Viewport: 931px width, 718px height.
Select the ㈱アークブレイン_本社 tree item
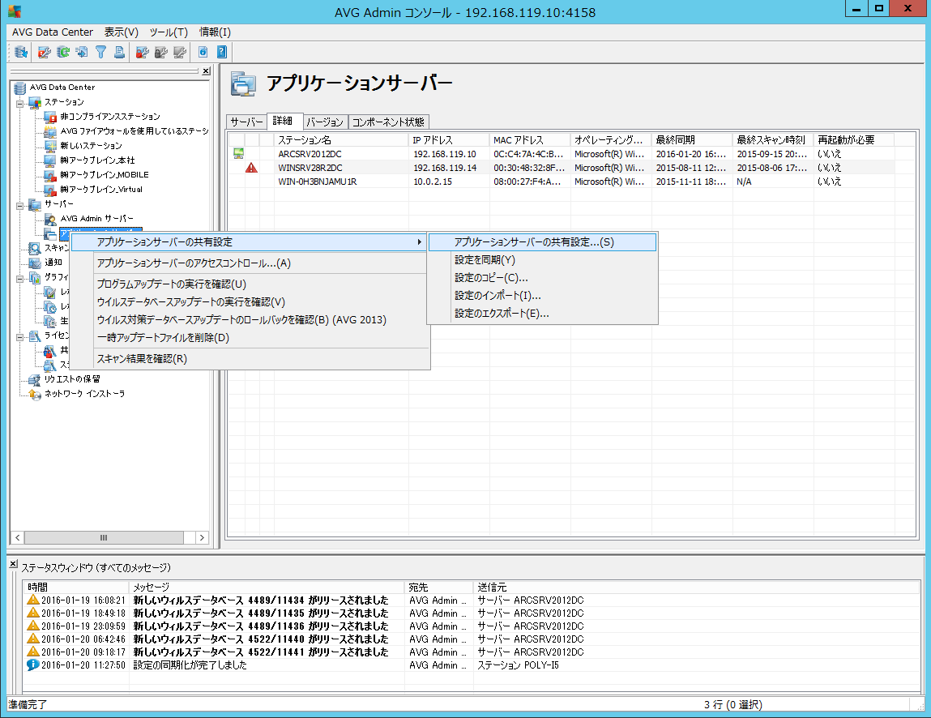pos(97,160)
